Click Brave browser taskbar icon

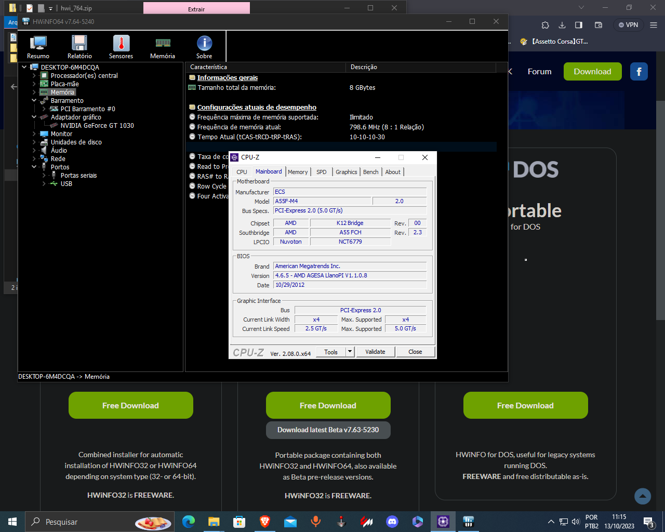coord(265,522)
